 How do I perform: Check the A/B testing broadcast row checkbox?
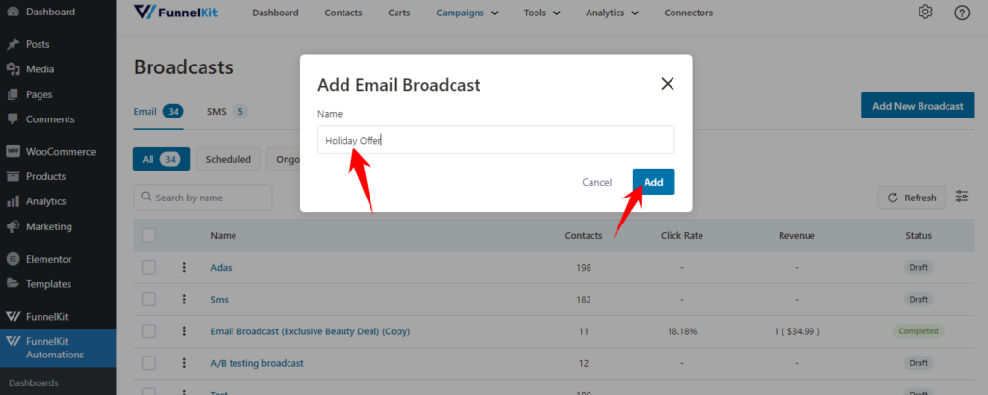149,363
